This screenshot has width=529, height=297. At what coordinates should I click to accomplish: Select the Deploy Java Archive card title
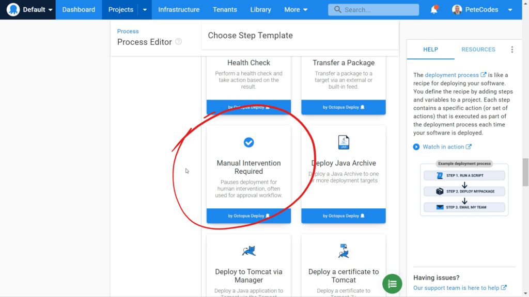coord(344,163)
